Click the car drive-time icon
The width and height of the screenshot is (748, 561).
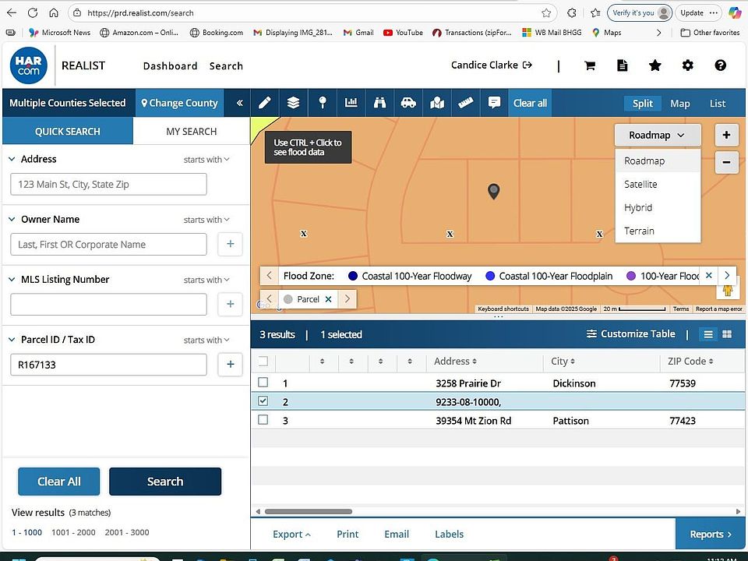408,103
